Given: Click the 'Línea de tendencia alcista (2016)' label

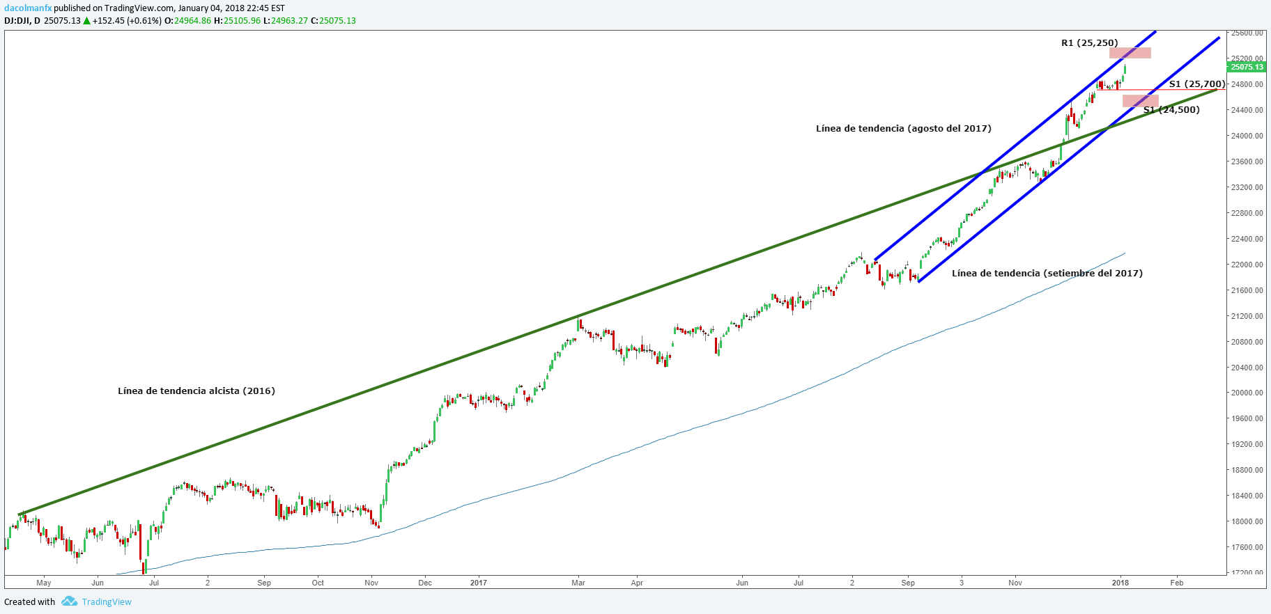Looking at the screenshot, I should tap(197, 391).
